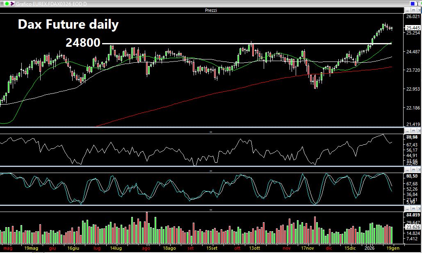Minimize the RSI indicator panel
Image resolution: width=422 pixels, height=253 pixels.
tap(408, 131)
